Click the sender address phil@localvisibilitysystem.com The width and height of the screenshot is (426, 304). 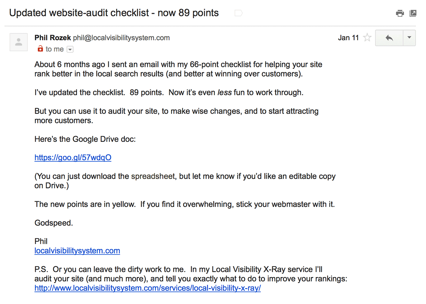point(121,38)
